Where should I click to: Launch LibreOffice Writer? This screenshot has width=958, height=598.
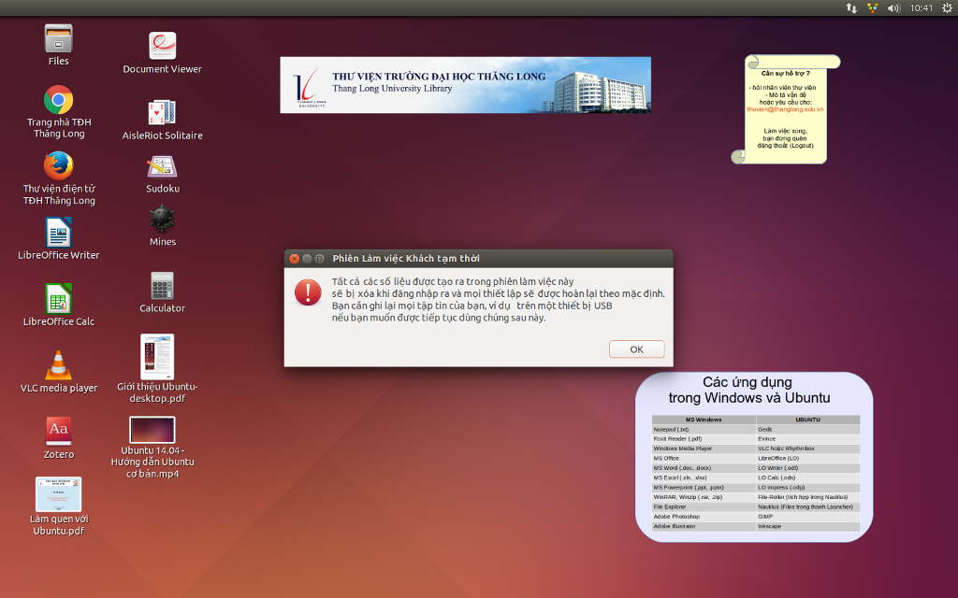click(x=59, y=233)
